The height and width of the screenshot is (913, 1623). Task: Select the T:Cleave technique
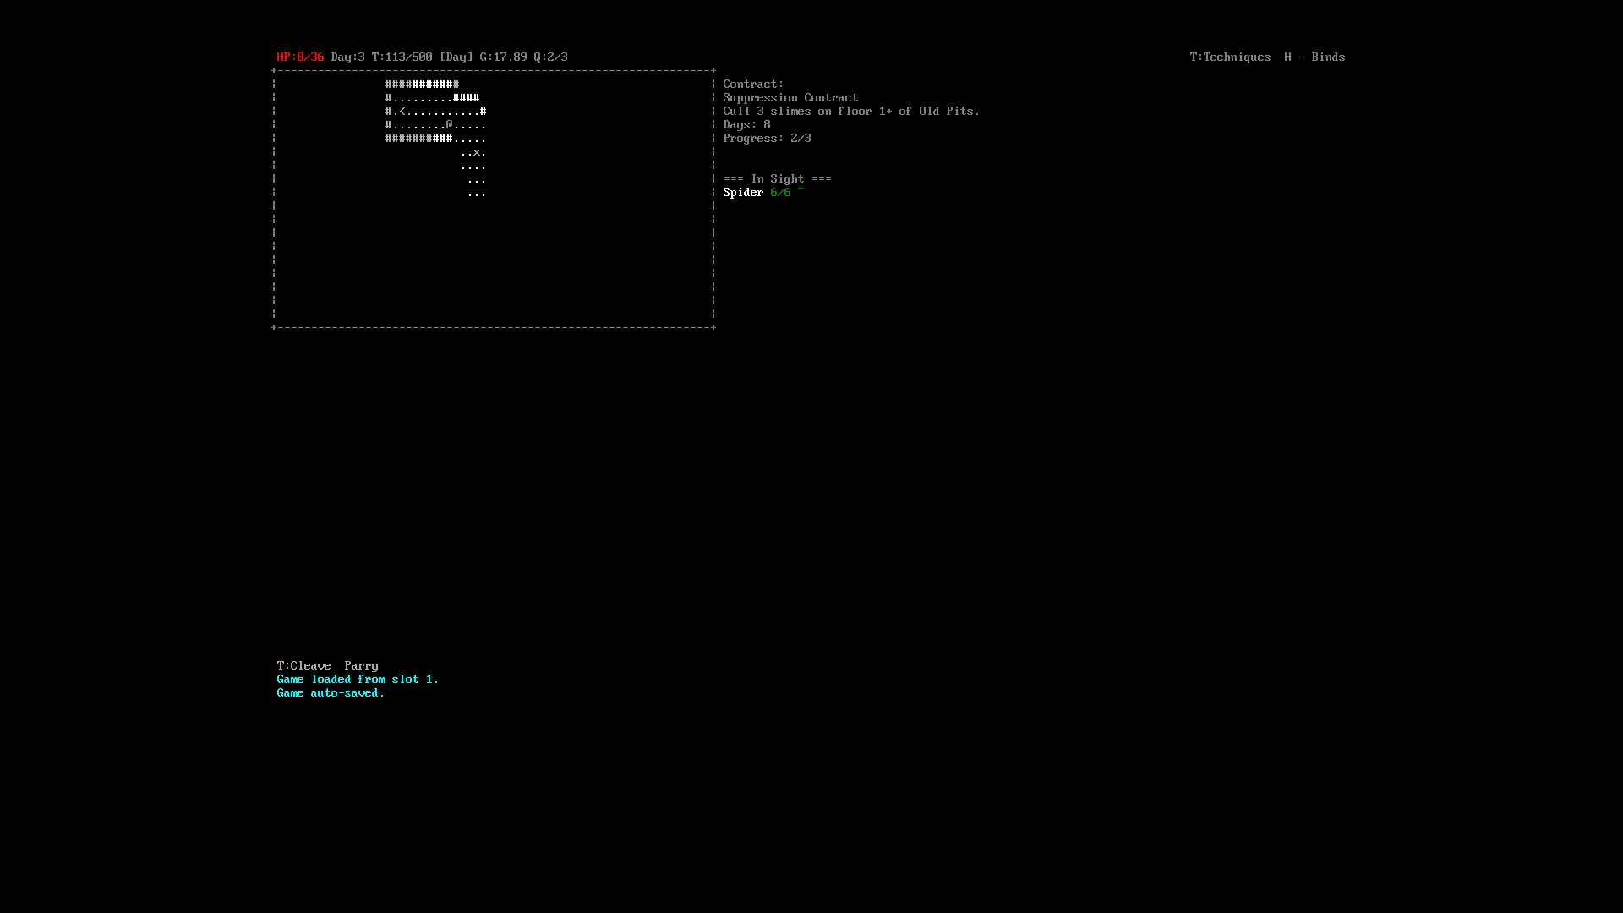(303, 665)
